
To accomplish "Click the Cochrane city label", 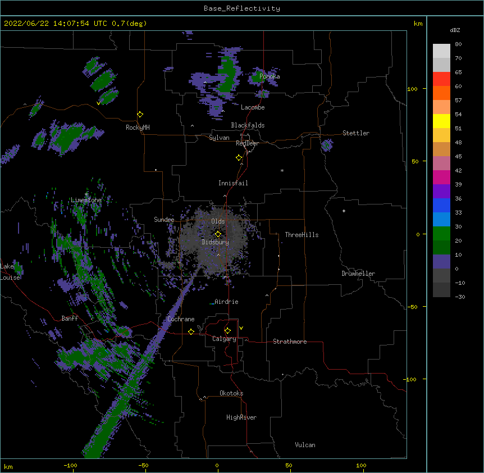I will [x=181, y=319].
